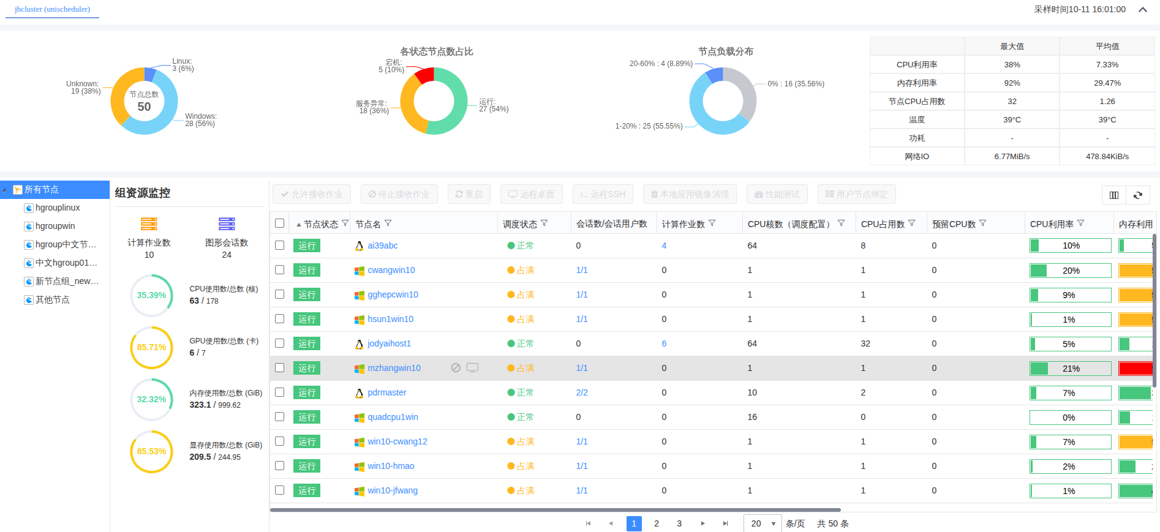Open the jodyaihost1 node link
The height and width of the screenshot is (532, 1160).
(389, 343)
